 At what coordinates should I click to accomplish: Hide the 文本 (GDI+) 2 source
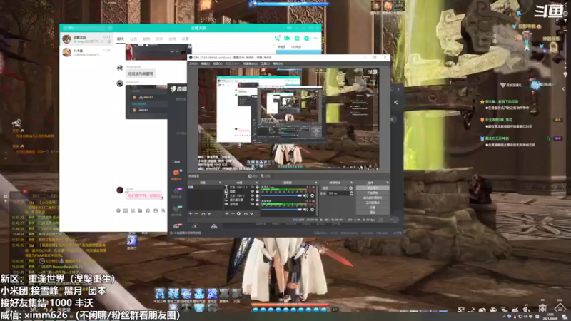point(253,187)
